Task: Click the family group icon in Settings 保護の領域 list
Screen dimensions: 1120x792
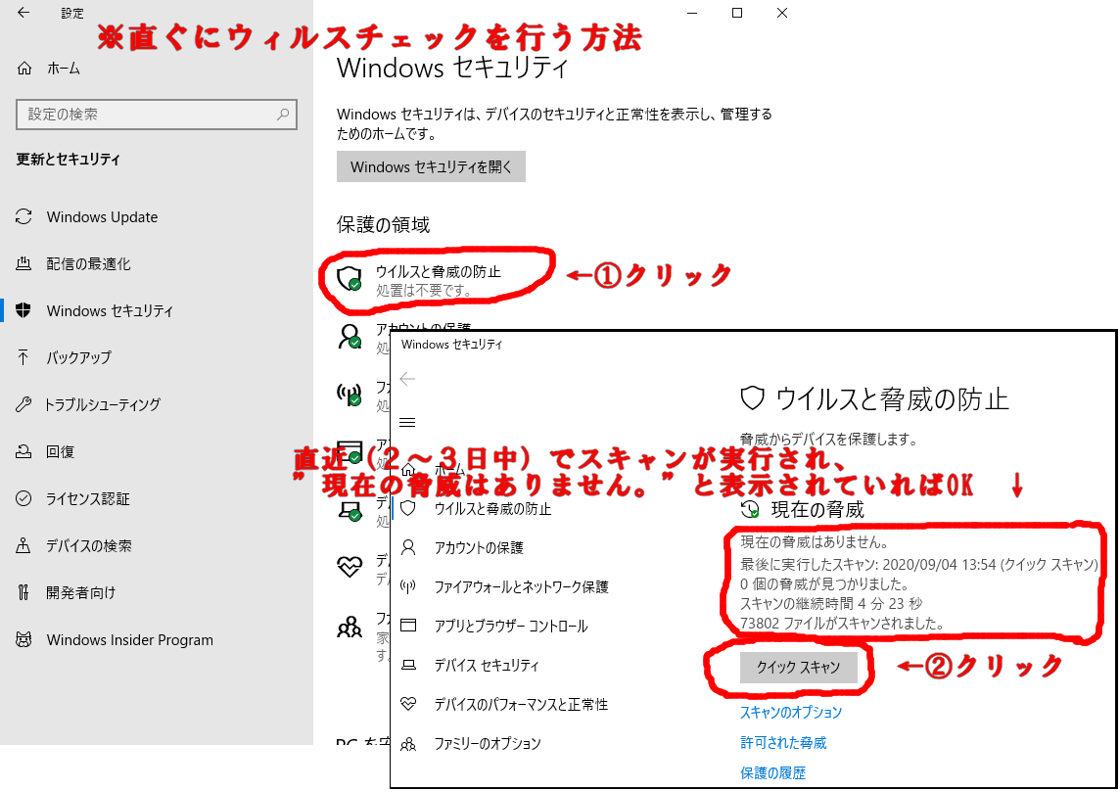Action: pyautogui.click(x=350, y=627)
